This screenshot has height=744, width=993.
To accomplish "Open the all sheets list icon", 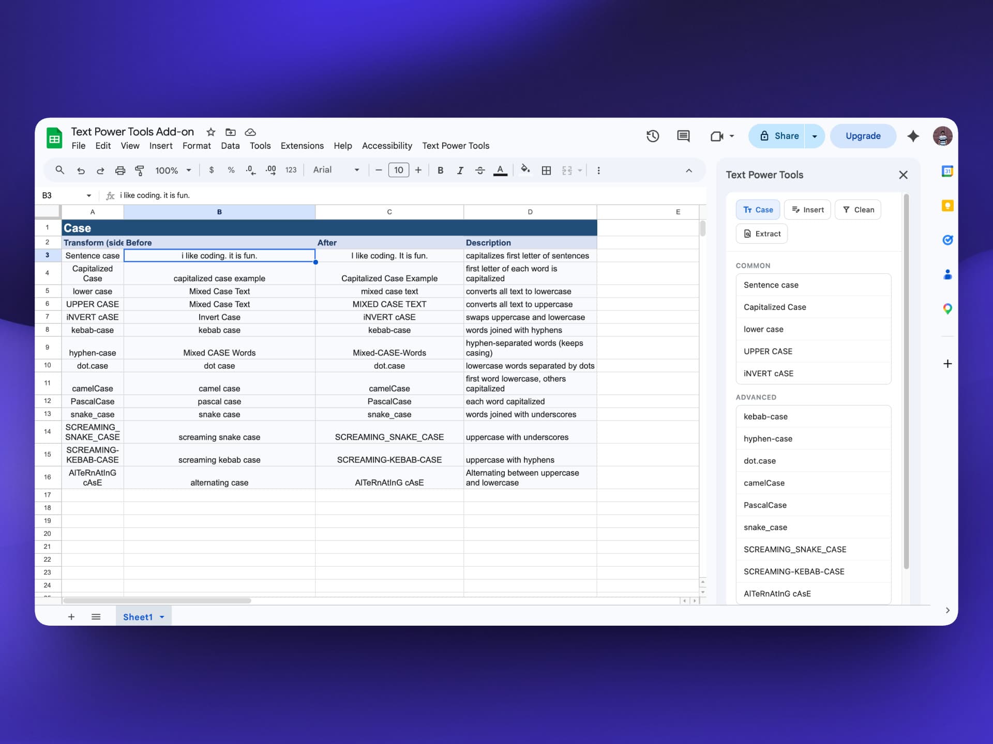I will coord(96,617).
